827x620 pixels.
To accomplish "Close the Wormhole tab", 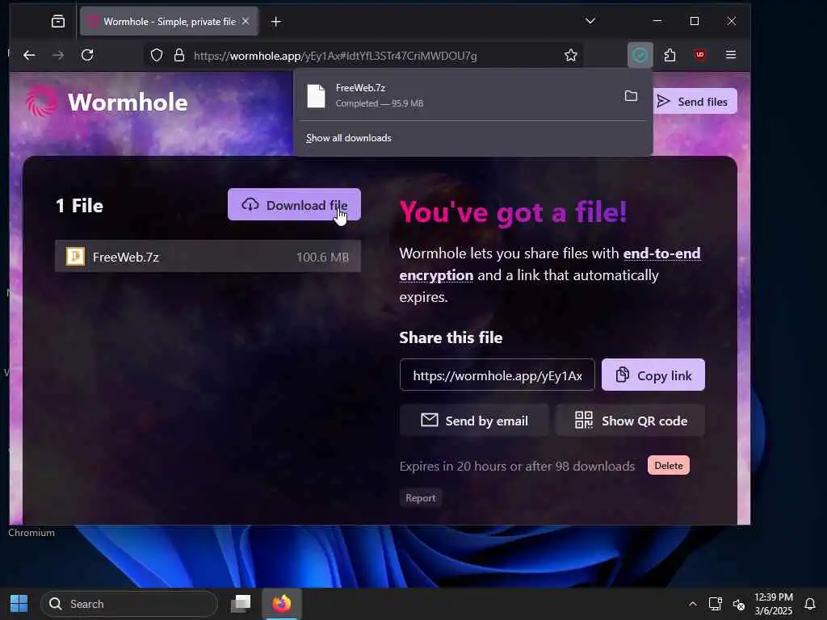I will click(x=246, y=22).
